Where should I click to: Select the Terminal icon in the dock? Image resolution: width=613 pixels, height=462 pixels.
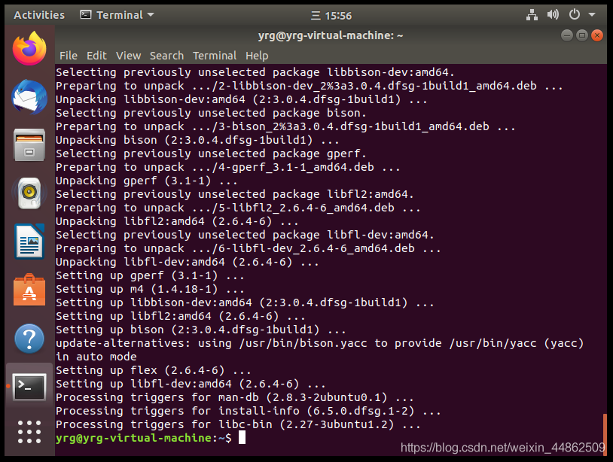[x=29, y=387]
